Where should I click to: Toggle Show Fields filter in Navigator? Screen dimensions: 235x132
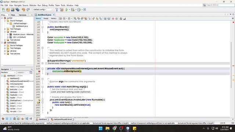(x=7, y=119)
